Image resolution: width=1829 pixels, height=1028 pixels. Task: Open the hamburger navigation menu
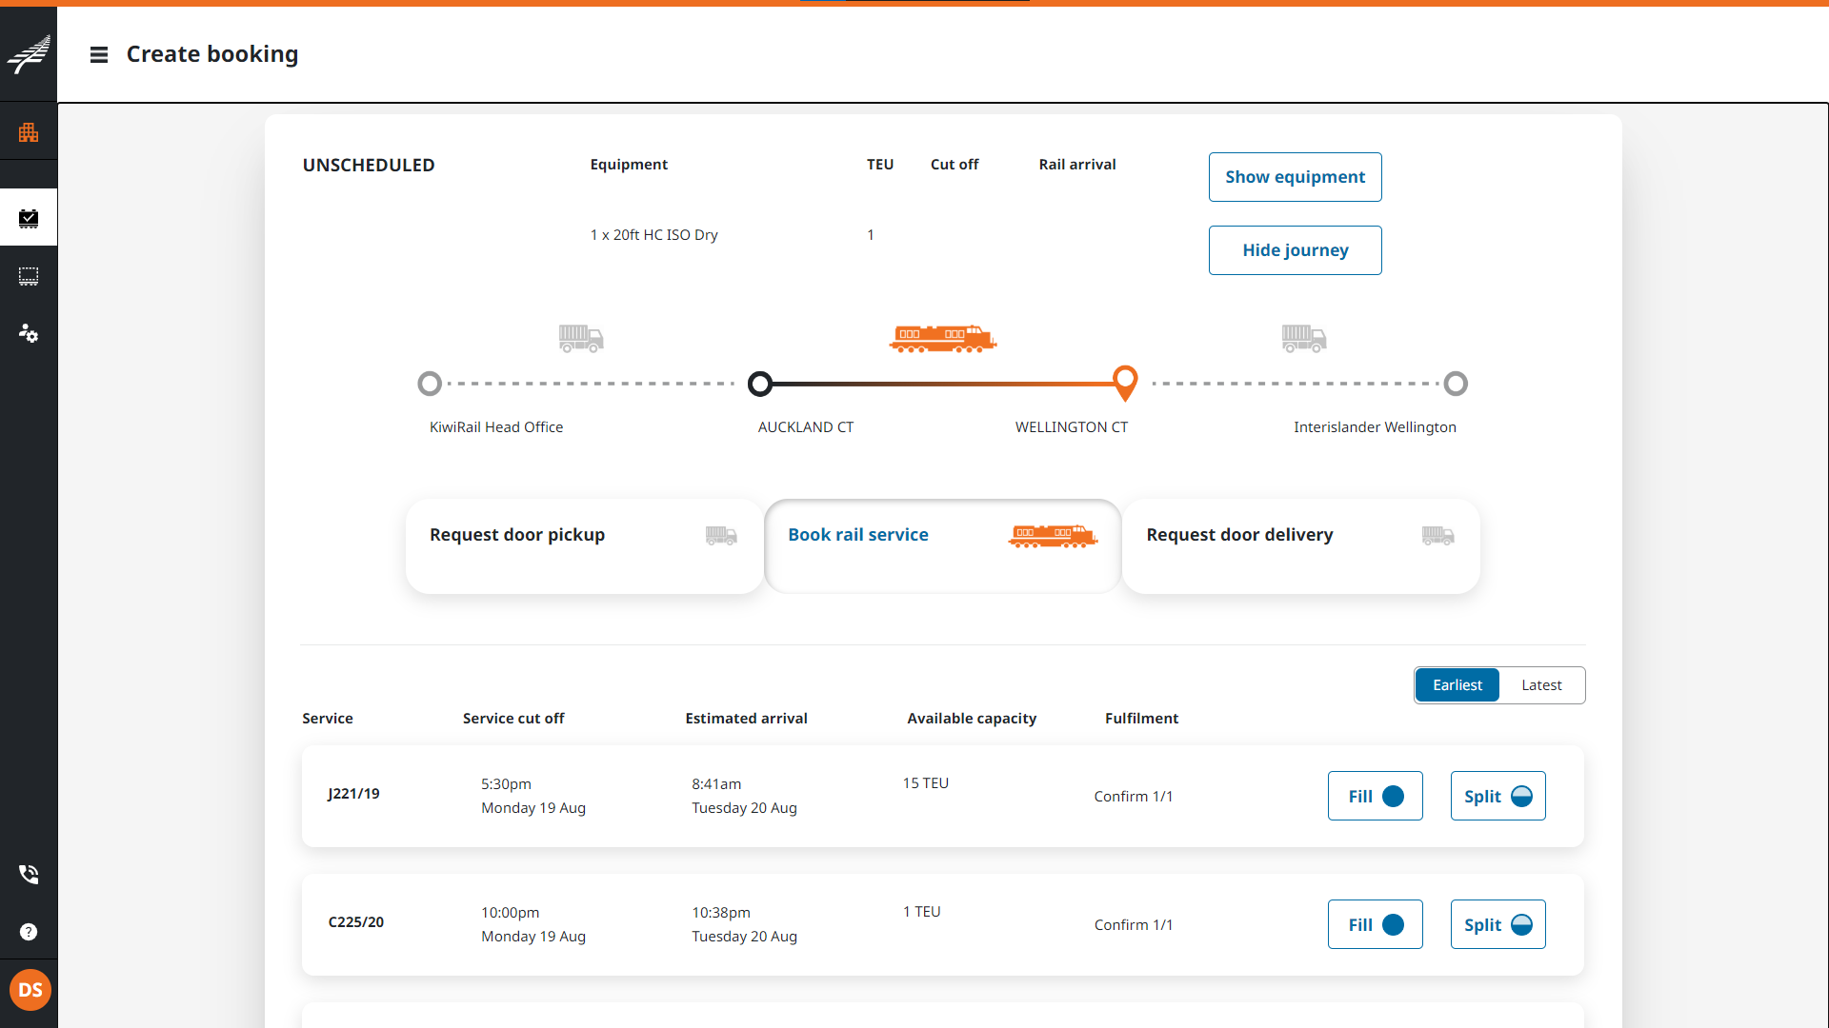[98, 55]
